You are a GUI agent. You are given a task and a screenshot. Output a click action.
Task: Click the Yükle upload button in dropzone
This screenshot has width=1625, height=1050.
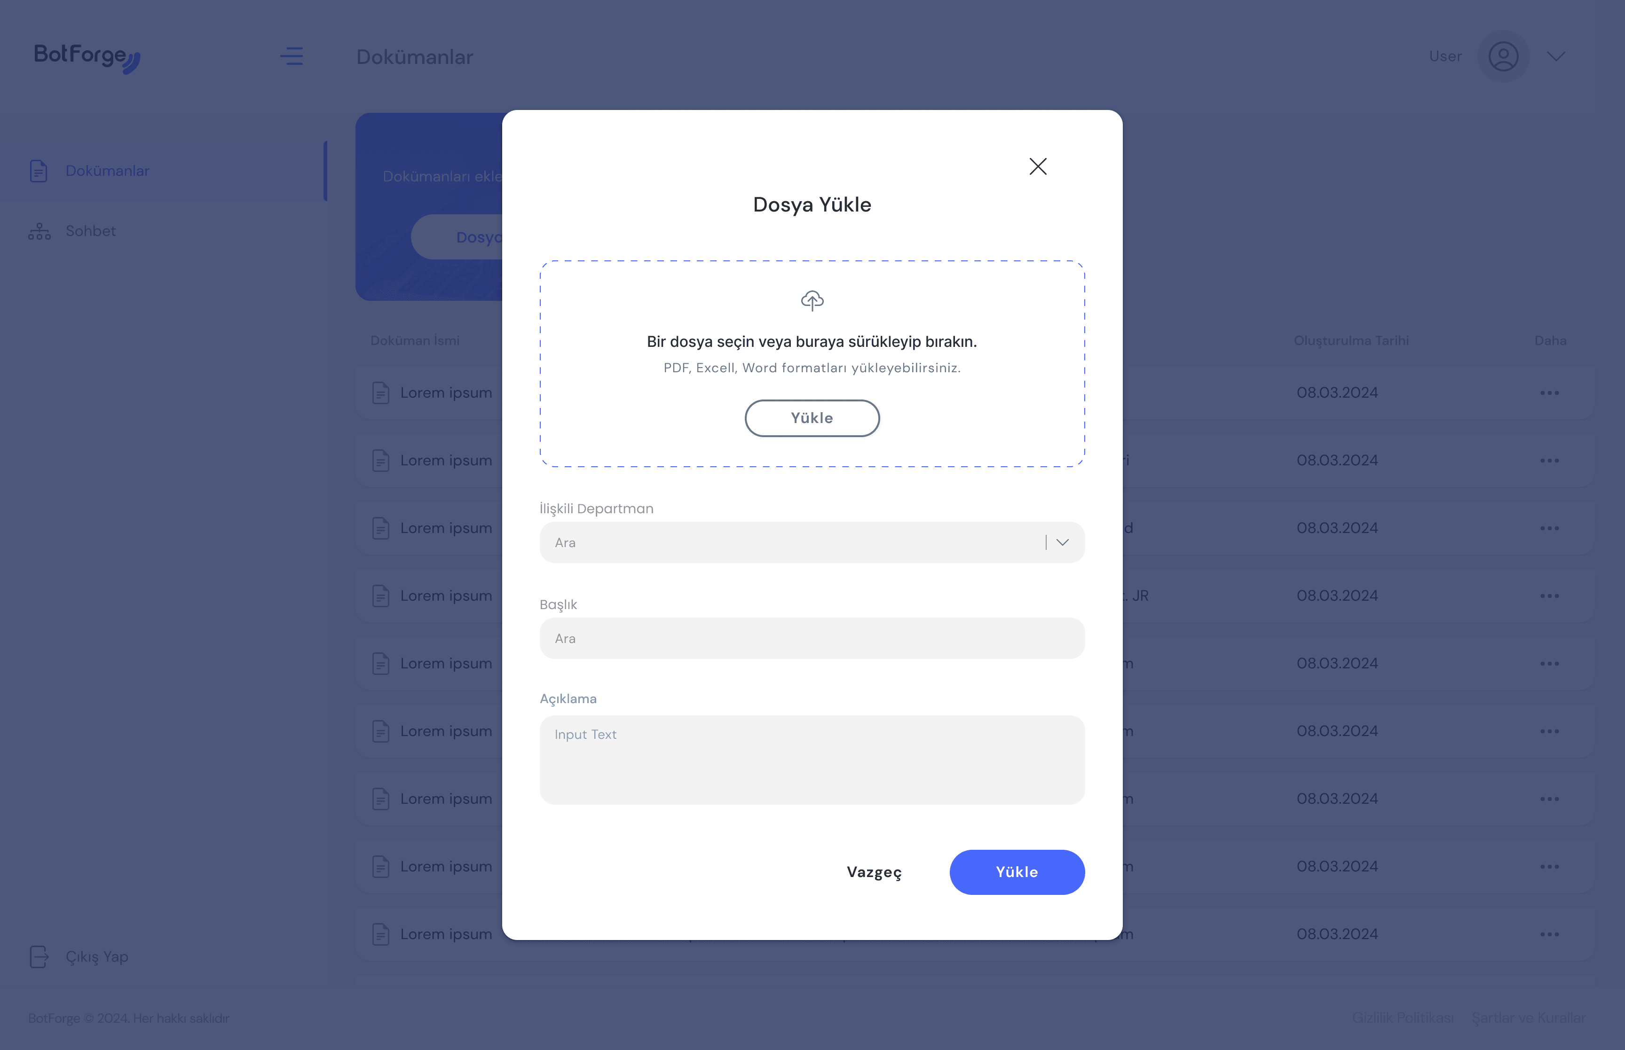tap(812, 418)
